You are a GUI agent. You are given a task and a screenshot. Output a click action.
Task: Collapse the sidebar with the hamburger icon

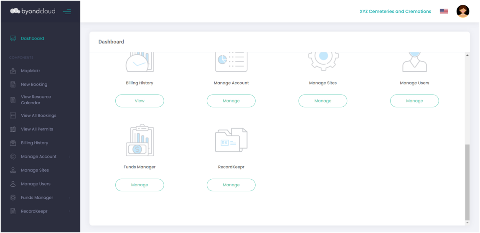coord(67,12)
